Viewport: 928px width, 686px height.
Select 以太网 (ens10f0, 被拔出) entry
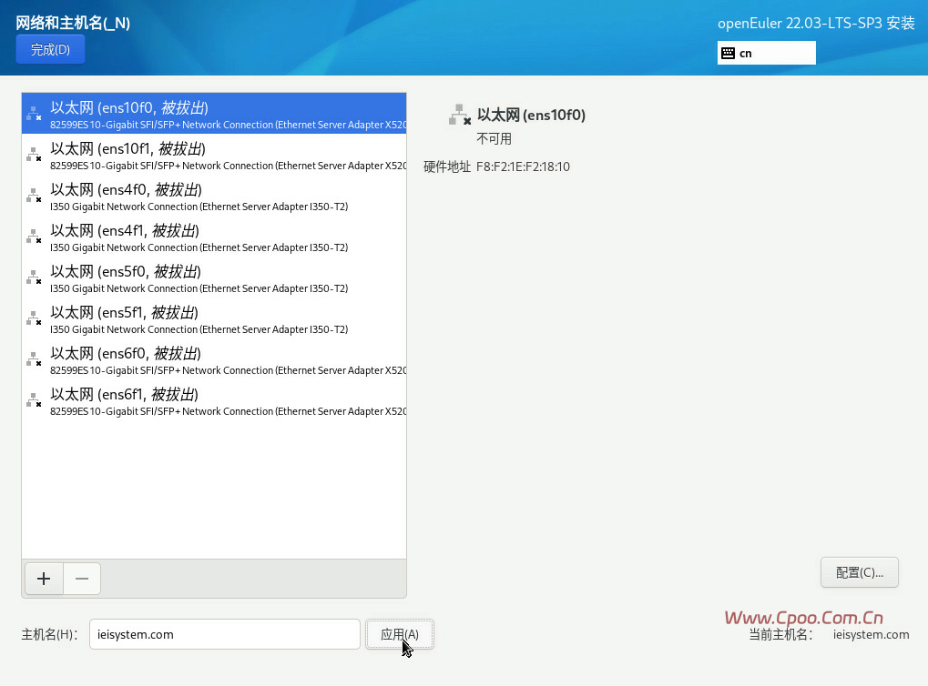click(214, 114)
